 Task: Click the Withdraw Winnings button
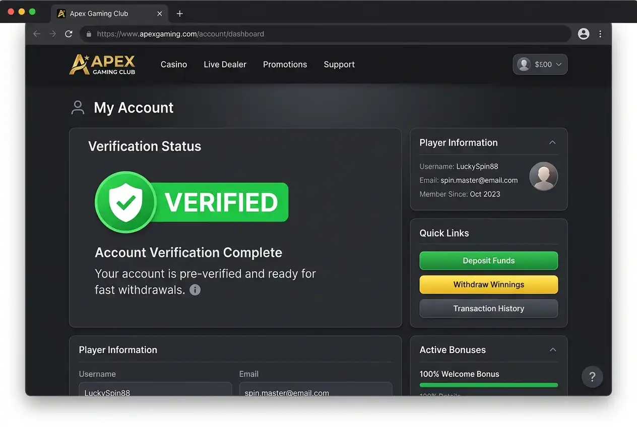point(489,284)
